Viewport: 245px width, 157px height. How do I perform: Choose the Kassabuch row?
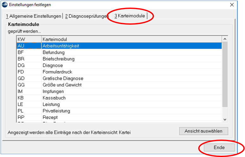(119, 98)
